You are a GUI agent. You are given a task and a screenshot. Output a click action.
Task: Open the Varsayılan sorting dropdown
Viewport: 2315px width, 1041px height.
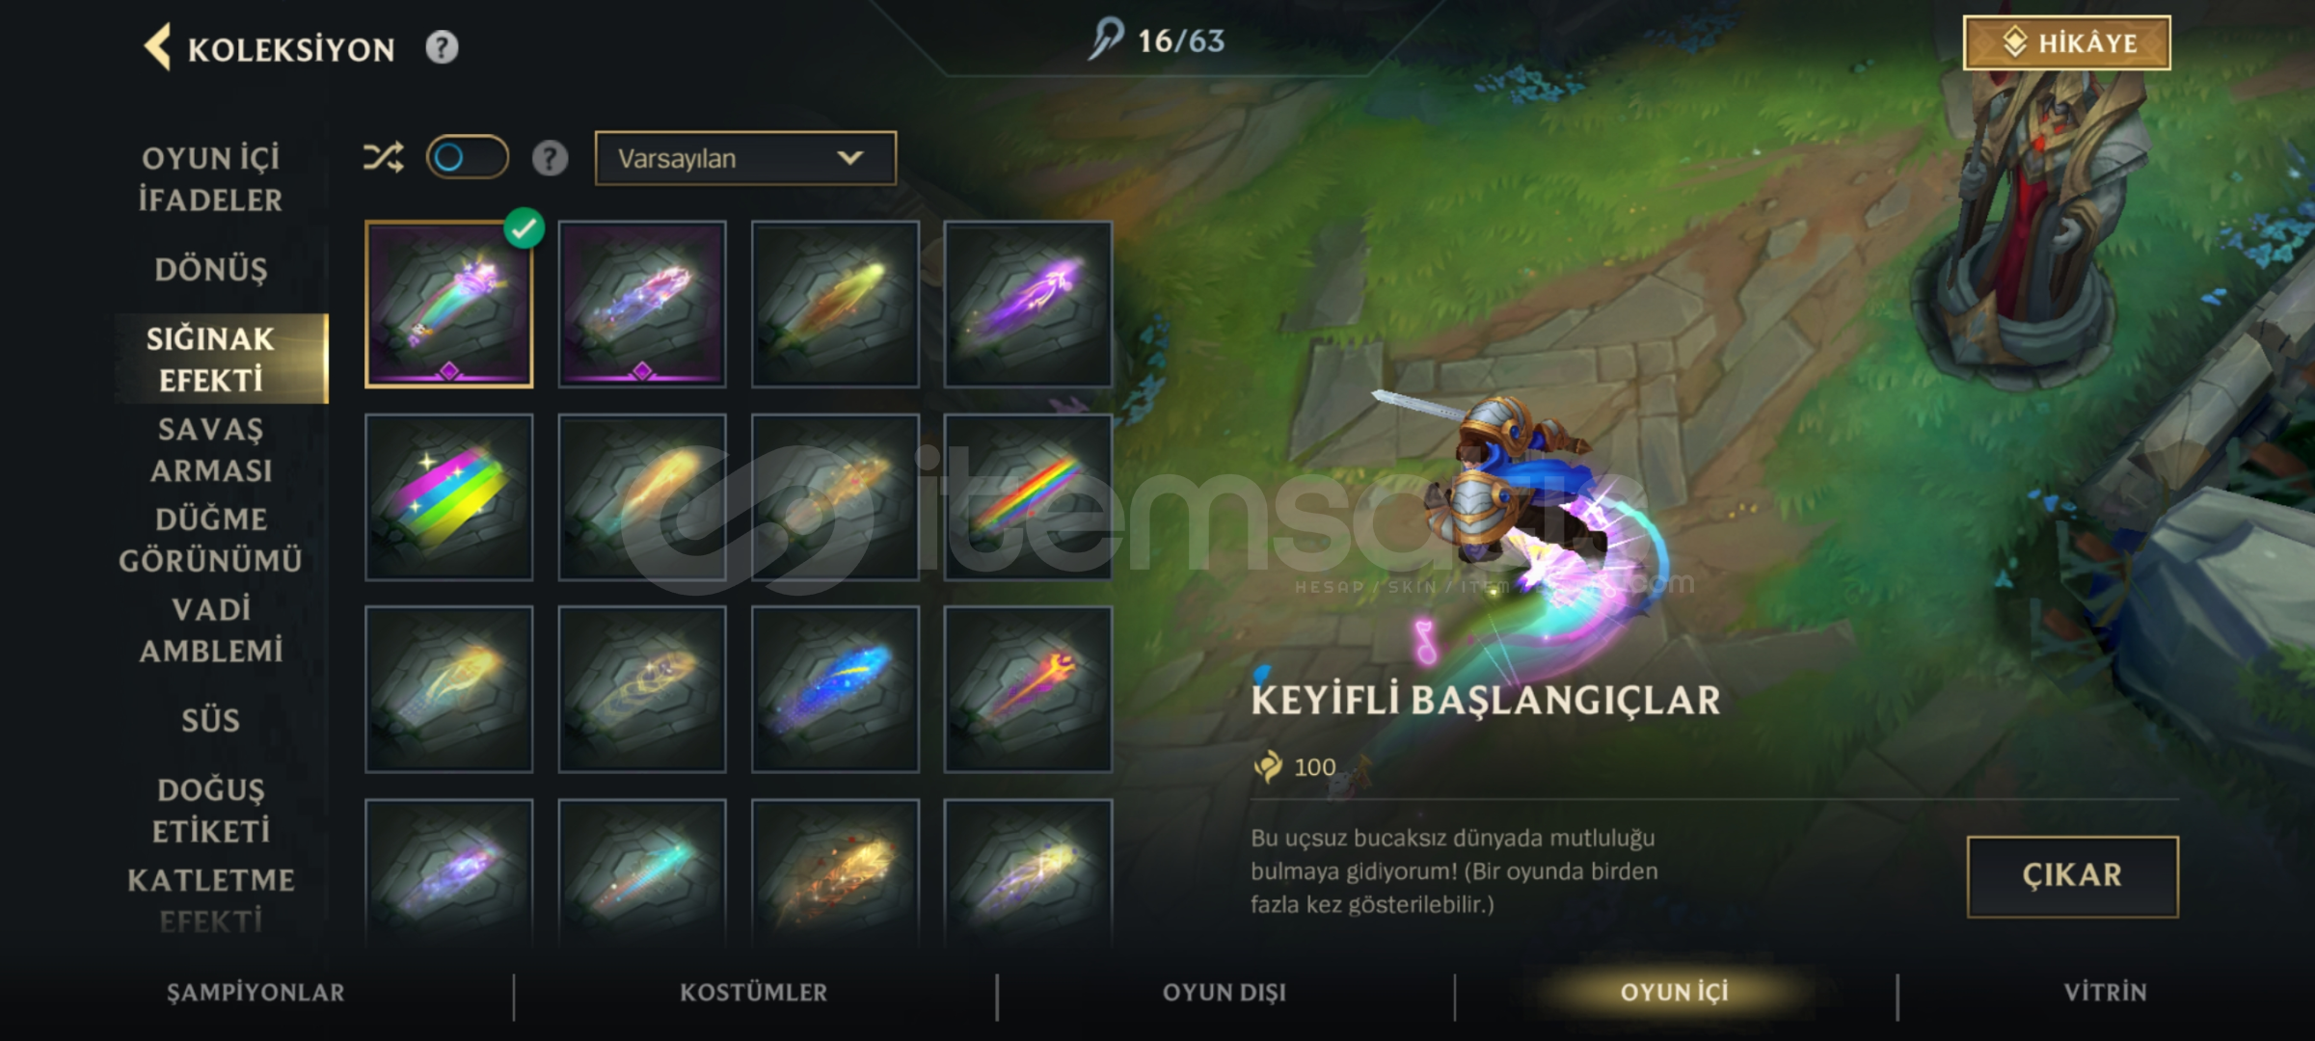pyautogui.click(x=745, y=158)
